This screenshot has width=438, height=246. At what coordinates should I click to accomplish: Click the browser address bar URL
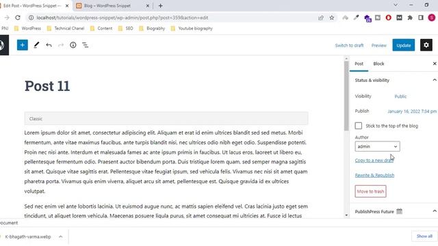122,18
